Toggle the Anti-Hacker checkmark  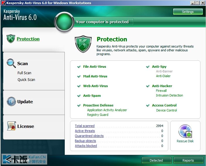pyautogui.click(x=148, y=86)
